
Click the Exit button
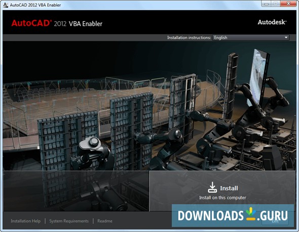tap(275, 221)
